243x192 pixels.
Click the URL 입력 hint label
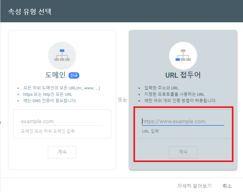[x=150, y=131]
